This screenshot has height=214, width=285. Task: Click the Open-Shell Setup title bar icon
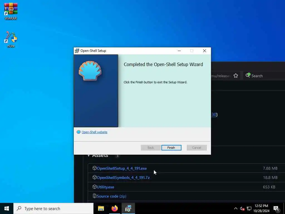tap(77, 51)
